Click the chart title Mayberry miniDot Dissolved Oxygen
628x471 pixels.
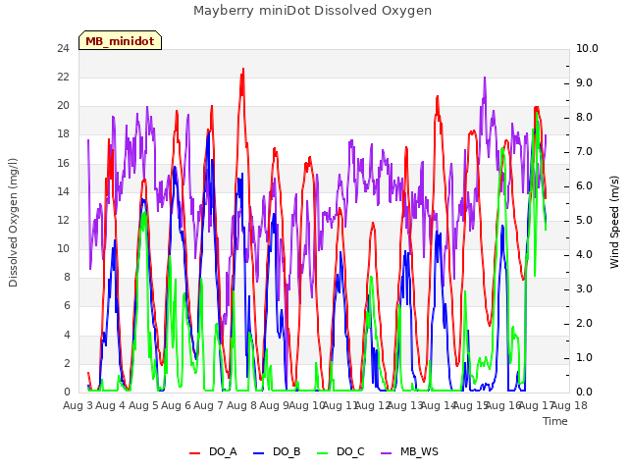point(312,11)
